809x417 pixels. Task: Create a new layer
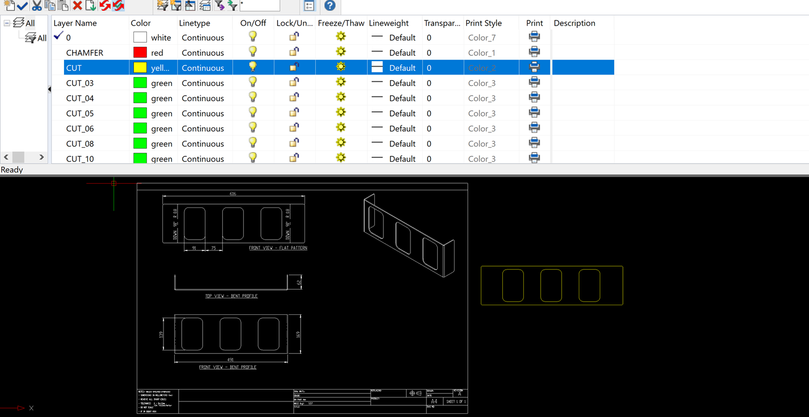coord(9,6)
